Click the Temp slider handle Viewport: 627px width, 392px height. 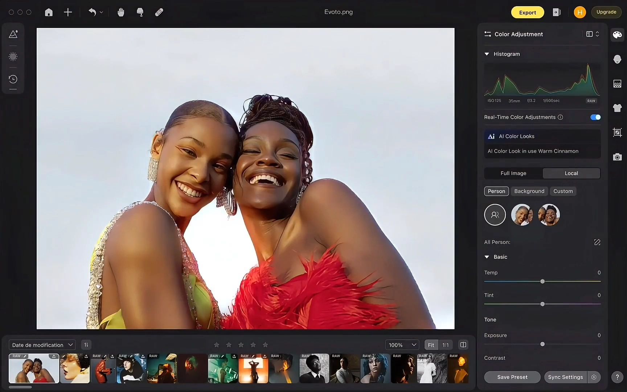[542, 281]
